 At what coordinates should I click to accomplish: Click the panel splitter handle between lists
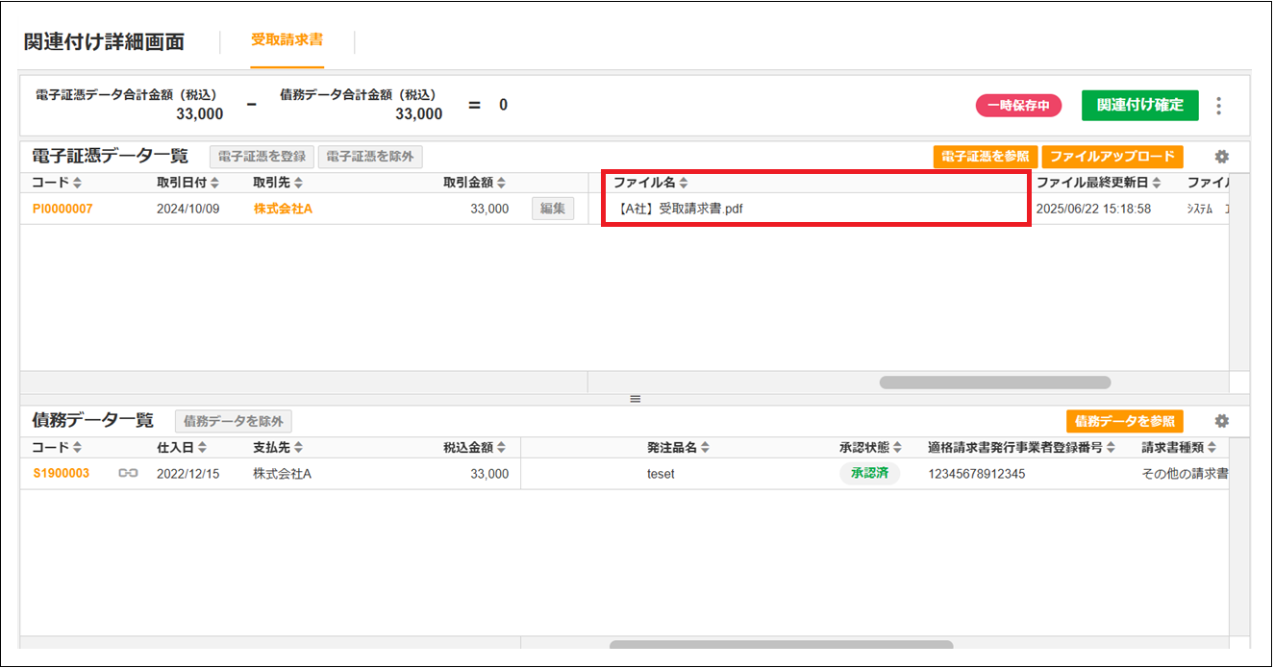635,399
